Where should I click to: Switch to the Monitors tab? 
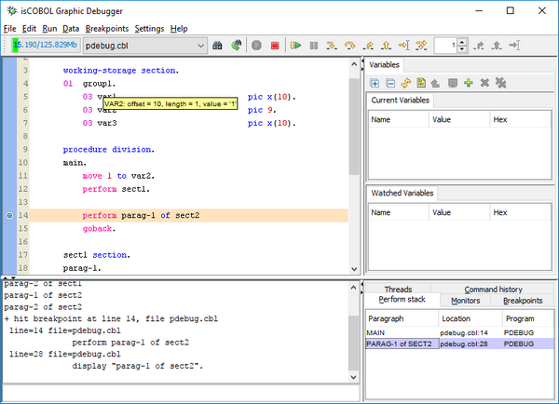[x=465, y=301]
